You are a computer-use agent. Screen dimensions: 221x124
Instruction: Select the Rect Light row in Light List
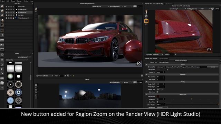coord(19,15)
